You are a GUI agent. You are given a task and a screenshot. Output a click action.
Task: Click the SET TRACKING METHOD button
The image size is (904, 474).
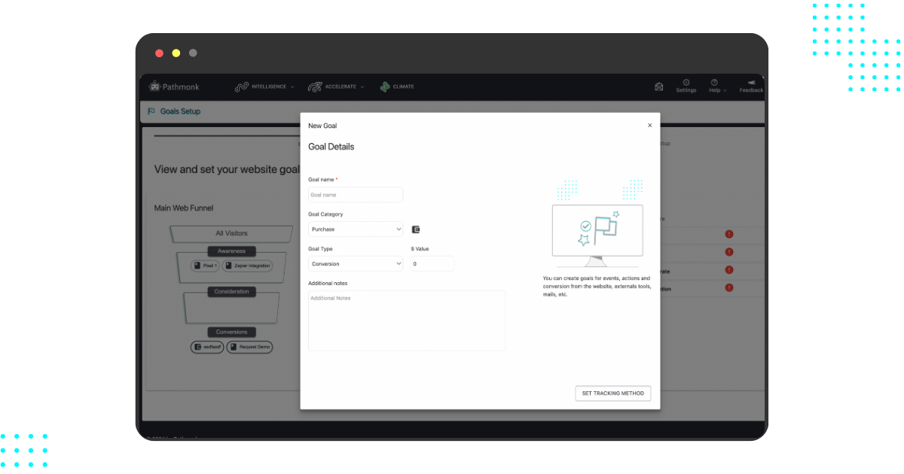612,393
